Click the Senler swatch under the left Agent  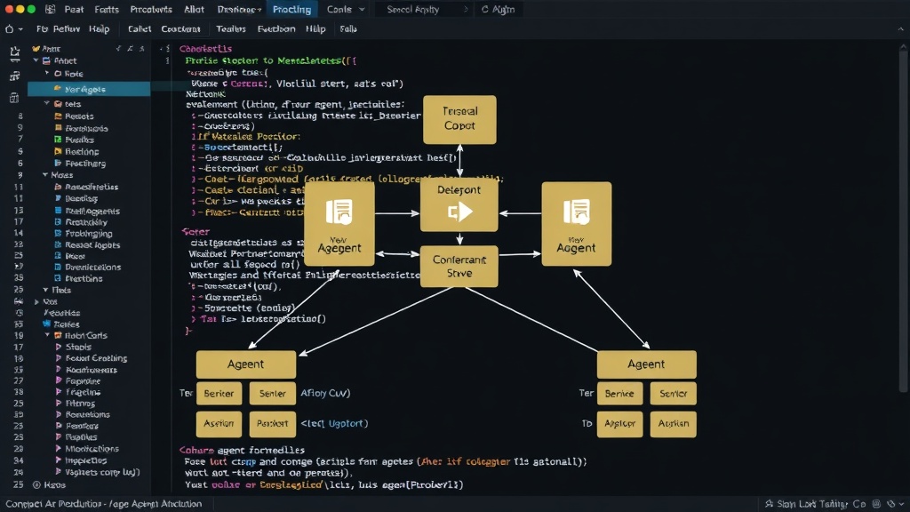(272, 394)
